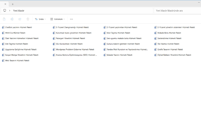Image resolution: width=201 pixels, height=113 pixels.
Task: Click the share icon in toolbar
Action: coord(20,19)
